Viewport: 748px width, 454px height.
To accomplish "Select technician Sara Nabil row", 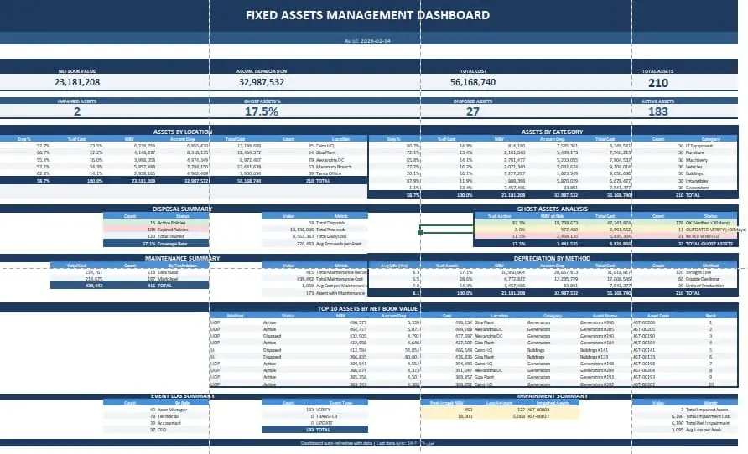I will pyautogui.click(x=130, y=272).
